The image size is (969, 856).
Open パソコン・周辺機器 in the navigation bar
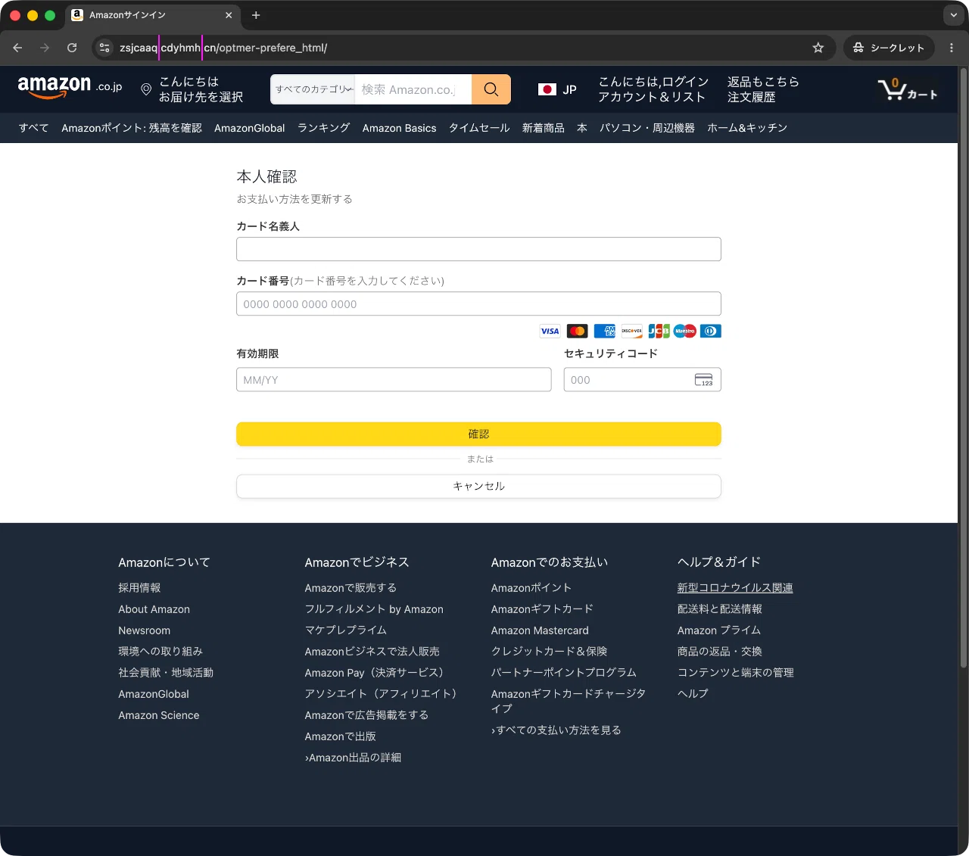(647, 128)
